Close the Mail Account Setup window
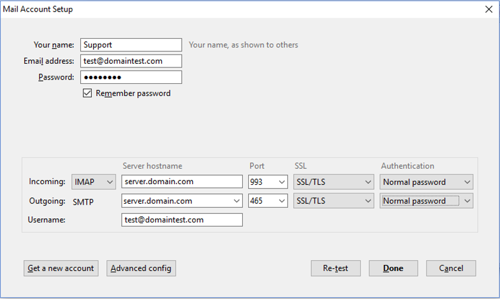500x299 pixels. tap(489, 9)
